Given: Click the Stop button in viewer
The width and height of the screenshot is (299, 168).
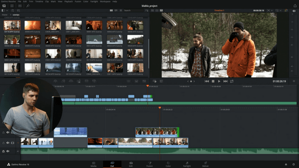Looking at the screenshot, I should point(213,81).
